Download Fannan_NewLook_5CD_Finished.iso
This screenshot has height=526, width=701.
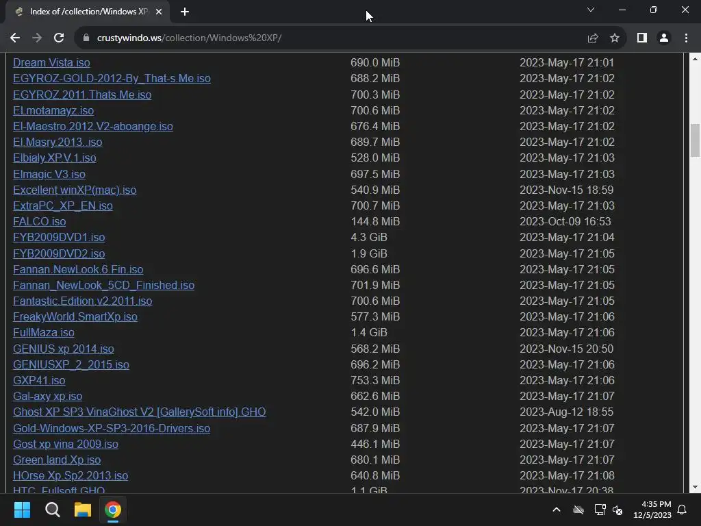click(x=104, y=286)
